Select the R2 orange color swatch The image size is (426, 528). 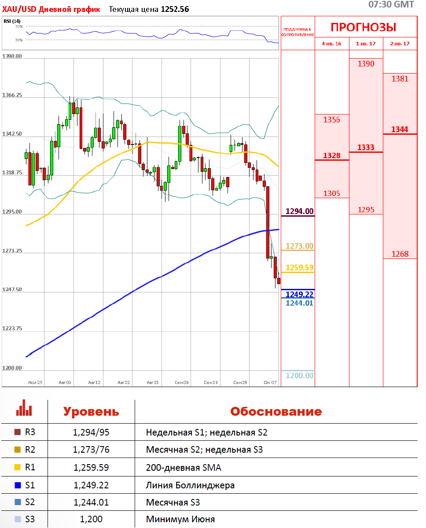pyautogui.click(x=18, y=450)
